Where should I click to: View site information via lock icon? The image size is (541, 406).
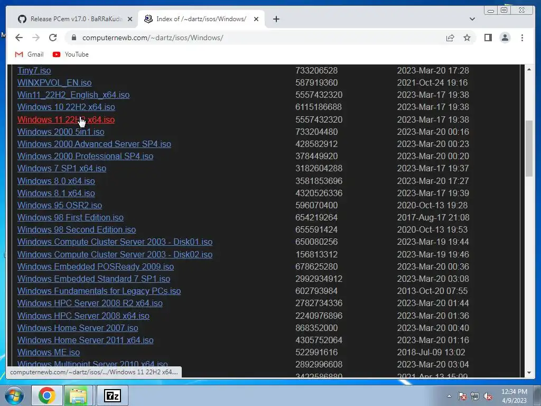74,38
